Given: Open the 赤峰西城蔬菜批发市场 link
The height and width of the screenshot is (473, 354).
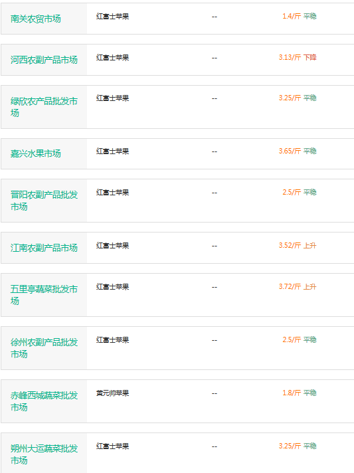Looking at the screenshot, I should 44,401.
